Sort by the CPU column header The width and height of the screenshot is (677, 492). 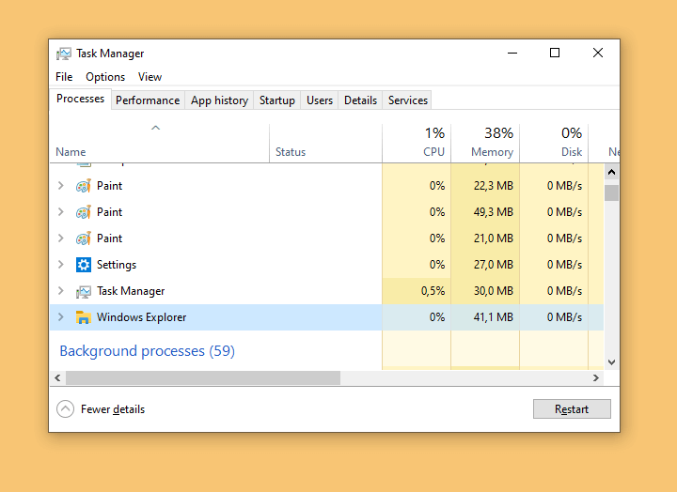[417, 143]
